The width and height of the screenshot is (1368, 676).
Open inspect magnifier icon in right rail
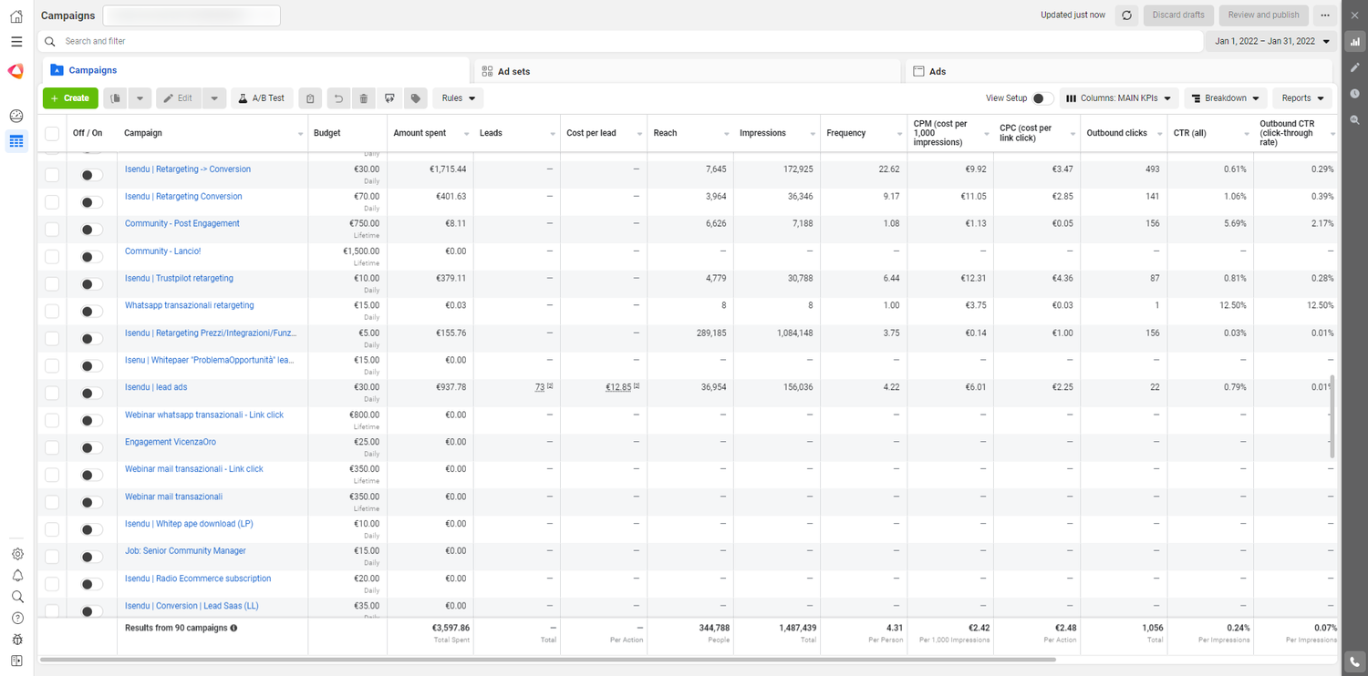coord(1355,120)
